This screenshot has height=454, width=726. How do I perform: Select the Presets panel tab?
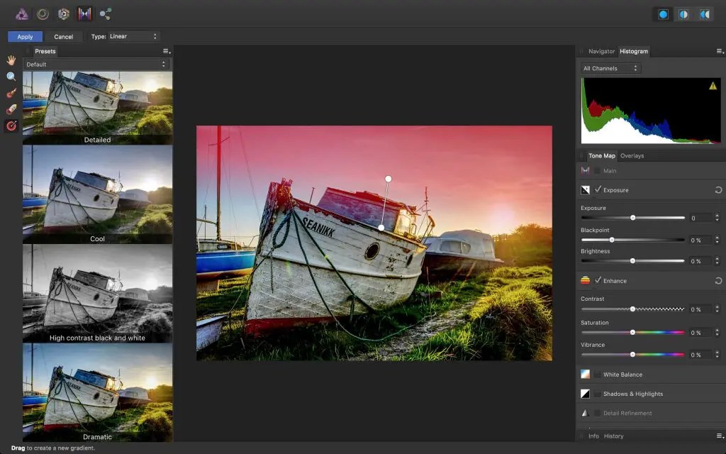click(x=45, y=51)
